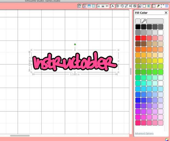Screen dimensions: 170x141
Task: Open the Fill Color tool in toolbar
Action: coord(85,6)
